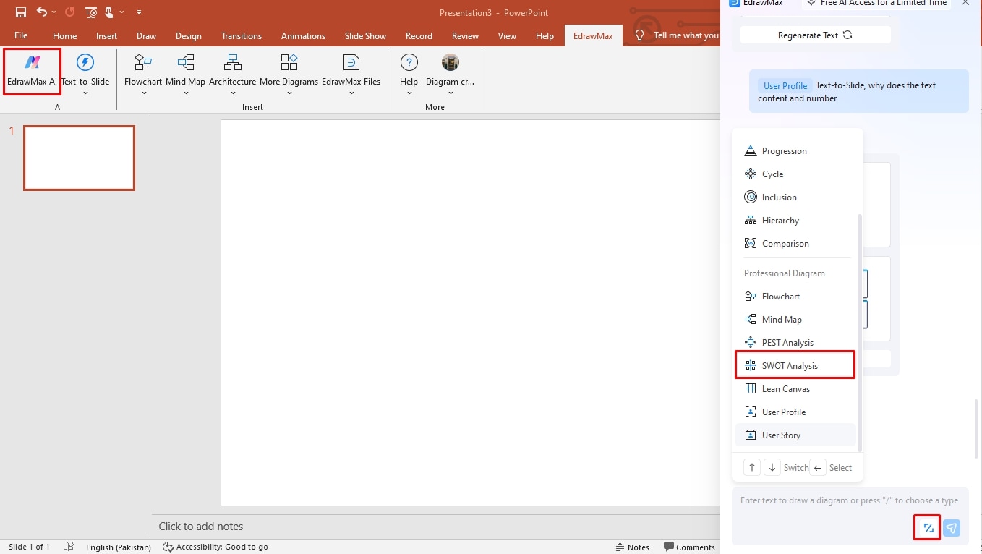This screenshot has width=982, height=554.
Task: Select User Story from the list
Action: [795, 435]
